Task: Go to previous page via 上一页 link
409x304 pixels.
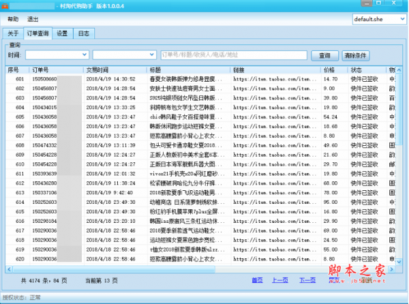Action: (x=279, y=280)
